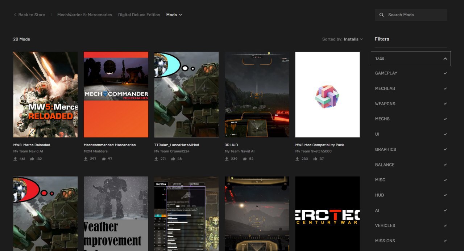Open the MW5: Mercs Reloaded title link
This screenshot has height=251, width=464.
click(x=32, y=145)
